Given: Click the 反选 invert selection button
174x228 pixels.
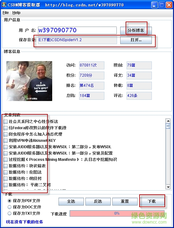Looking at the screenshot, I should [x=98, y=201].
